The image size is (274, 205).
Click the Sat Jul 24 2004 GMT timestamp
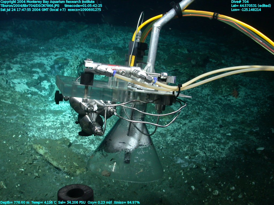tap(33, 10)
